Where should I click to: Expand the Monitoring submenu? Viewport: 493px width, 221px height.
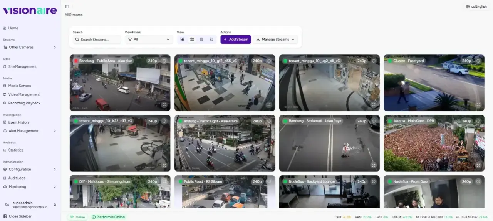point(30,187)
